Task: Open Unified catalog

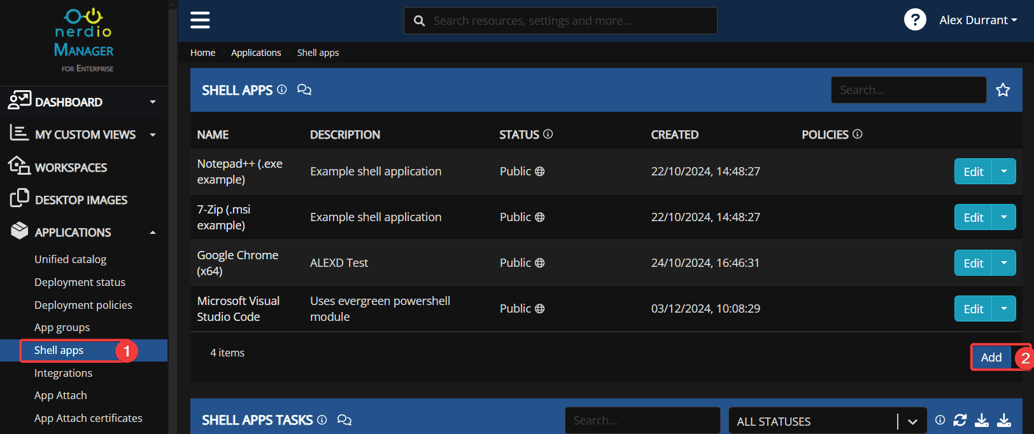Action: pos(71,259)
